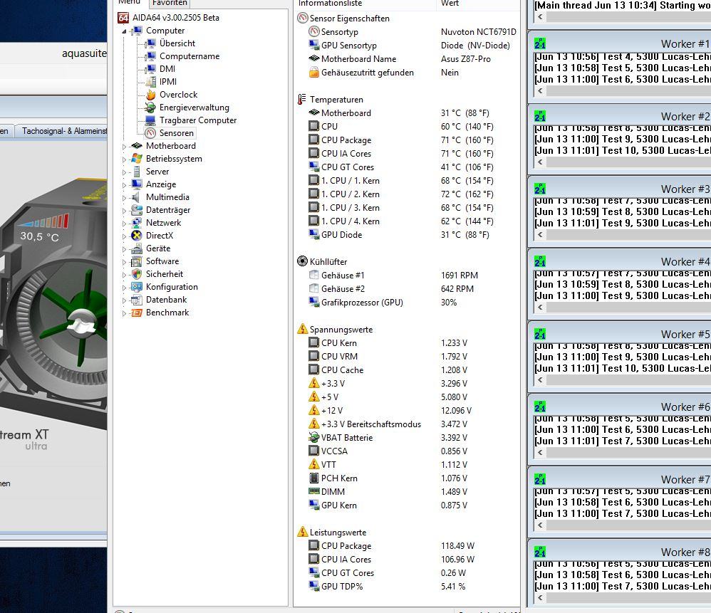The width and height of the screenshot is (711, 613).
Task: Click the Grafikprozessor (GPU) fan row
Action: tap(408, 302)
